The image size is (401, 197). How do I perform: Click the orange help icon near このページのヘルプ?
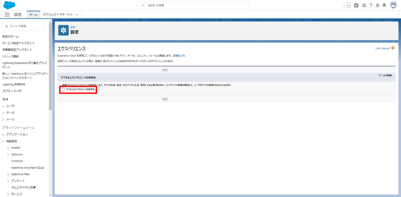[393, 48]
